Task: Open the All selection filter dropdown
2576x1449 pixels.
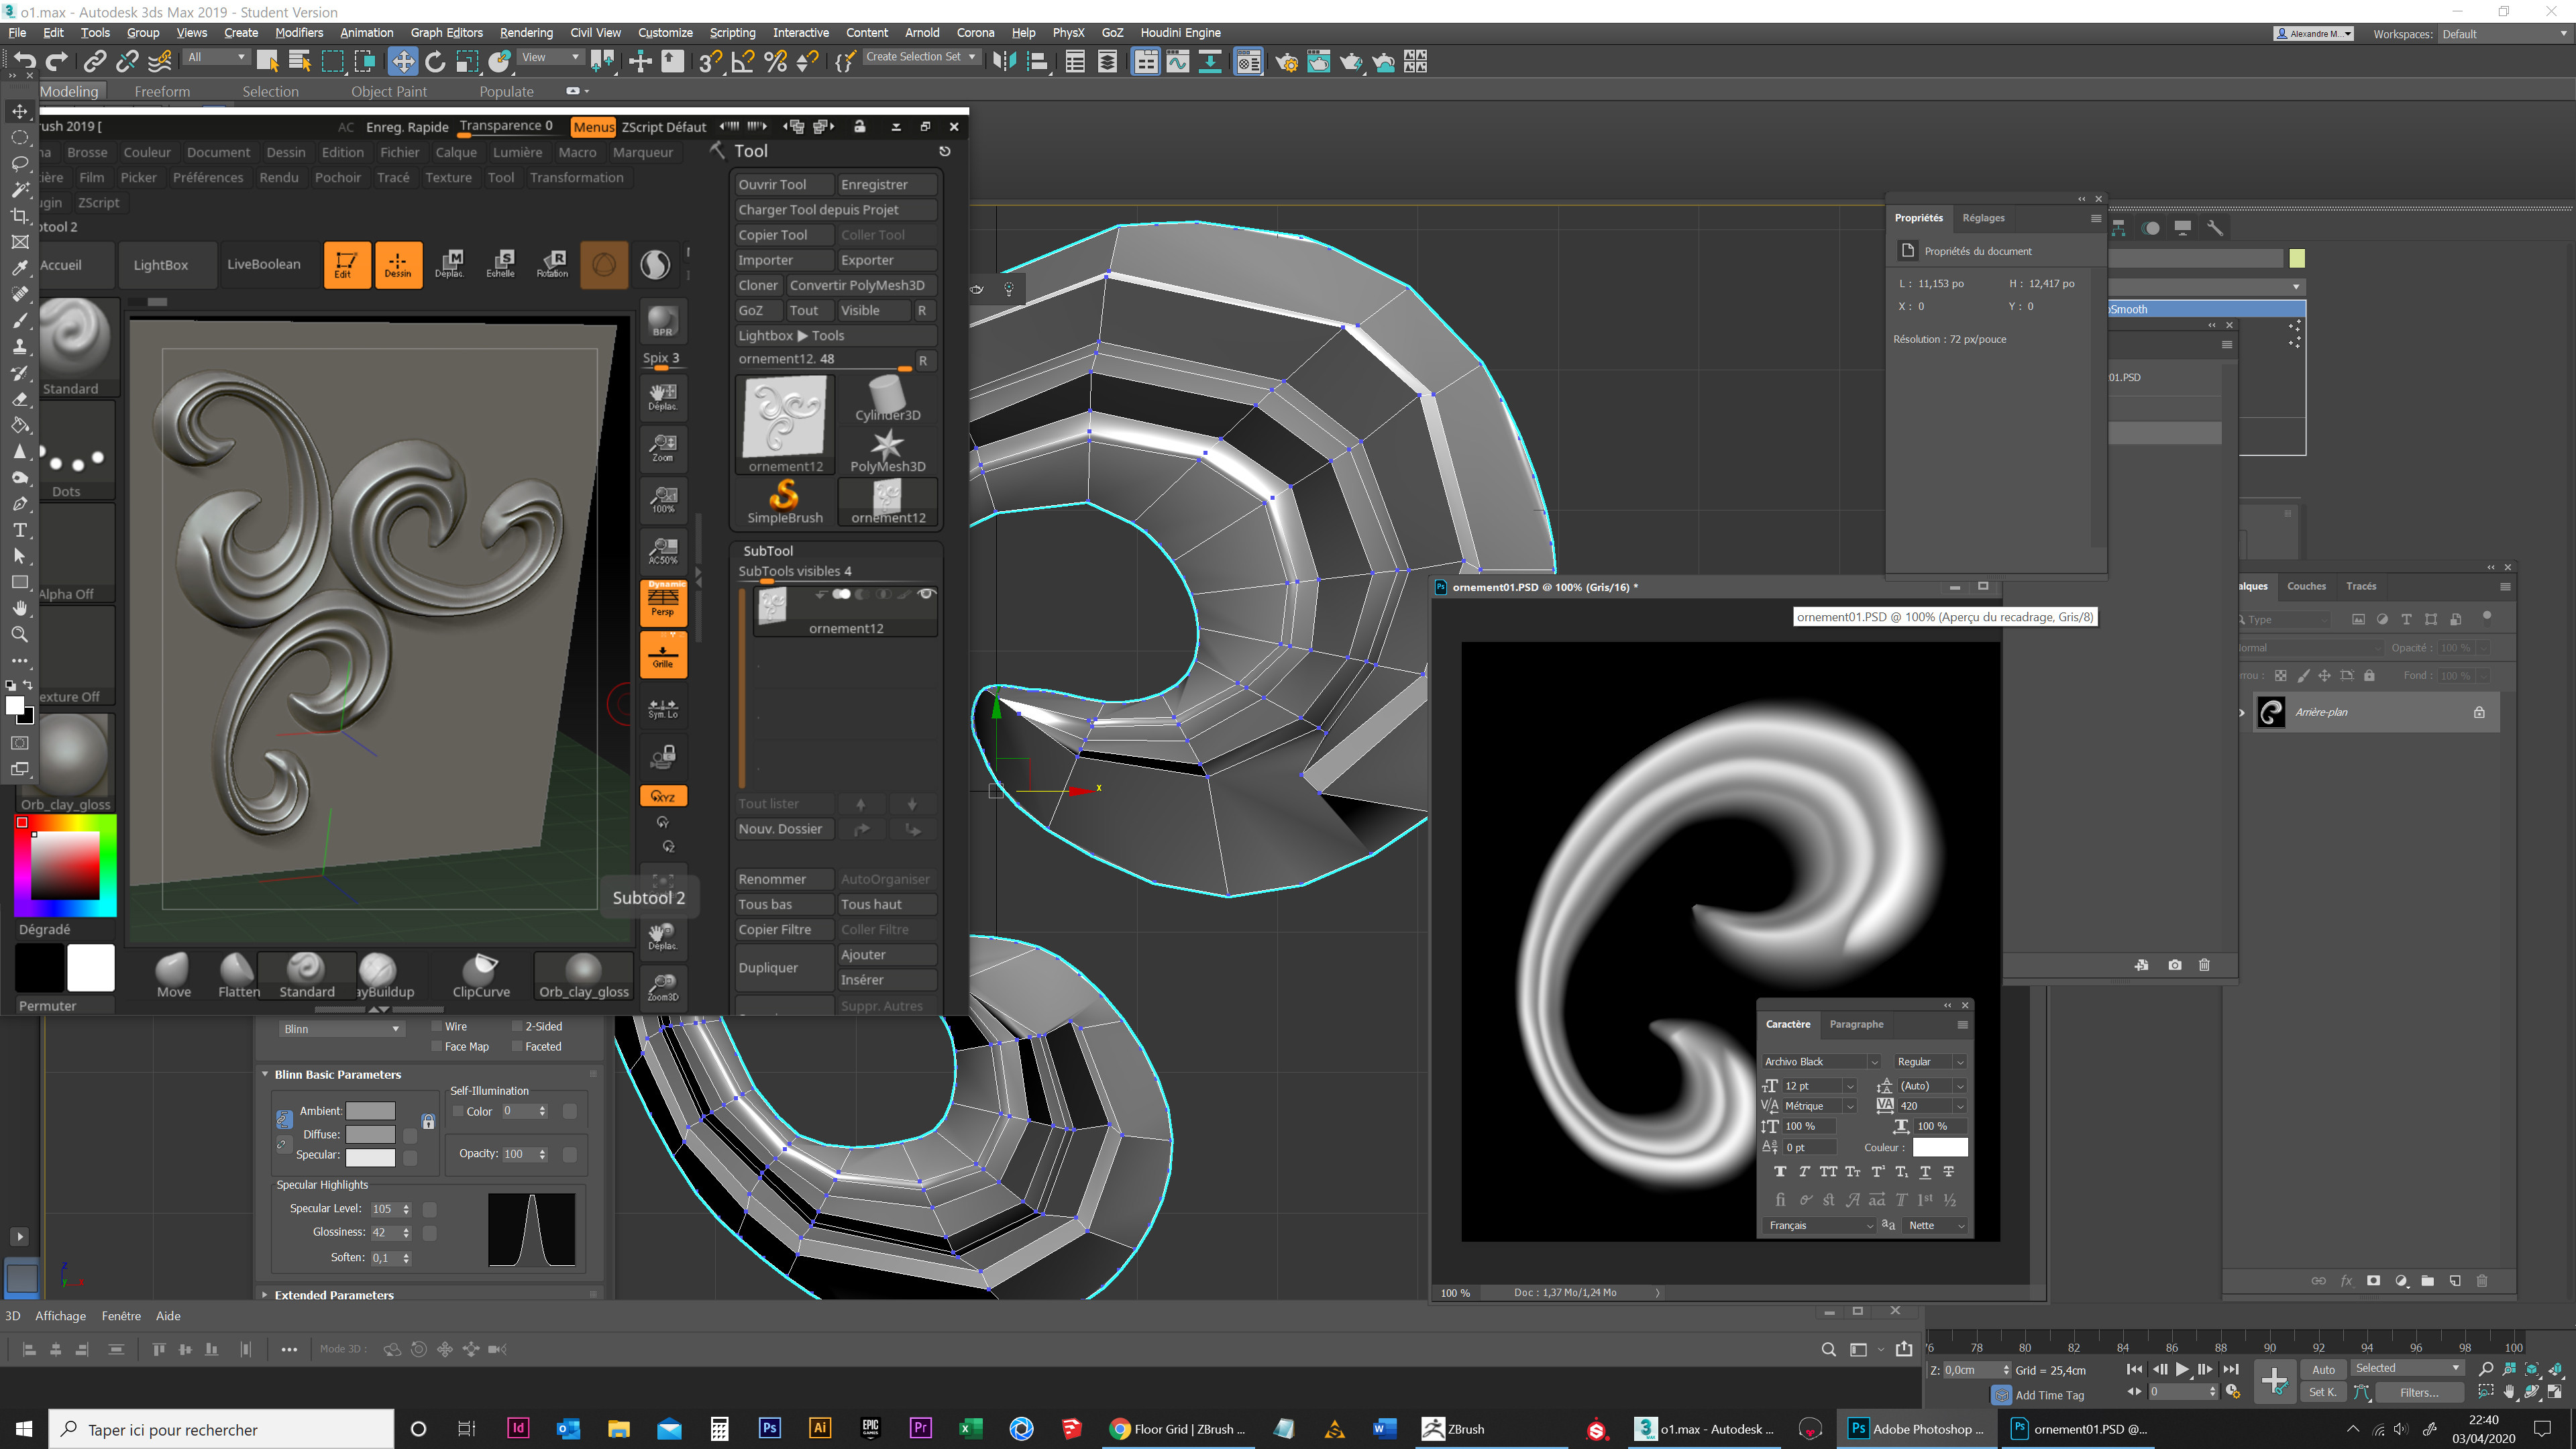Action: tap(216, 57)
